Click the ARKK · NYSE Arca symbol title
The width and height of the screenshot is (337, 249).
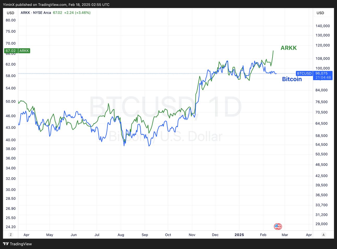tap(36, 13)
